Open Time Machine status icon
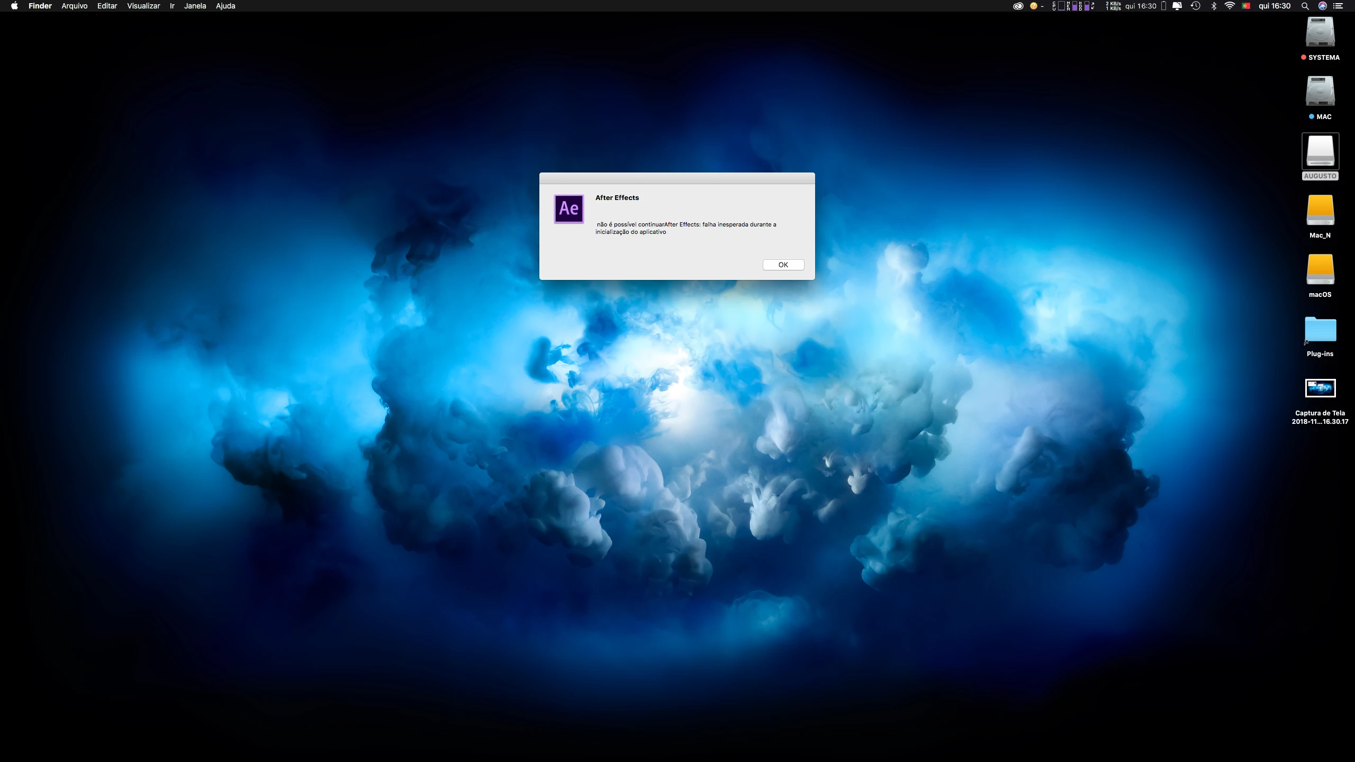 pyautogui.click(x=1195, y=6)
